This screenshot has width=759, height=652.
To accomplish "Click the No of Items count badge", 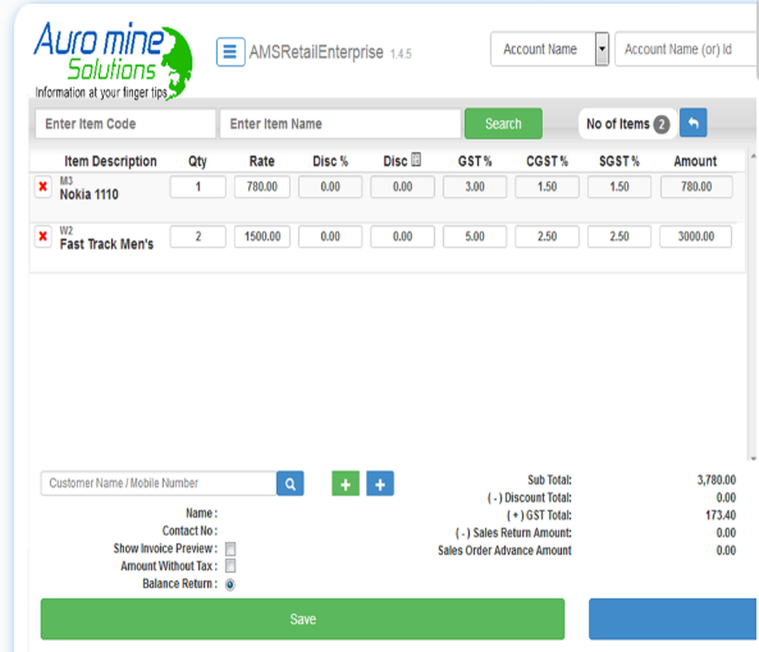I will [662, 124].
